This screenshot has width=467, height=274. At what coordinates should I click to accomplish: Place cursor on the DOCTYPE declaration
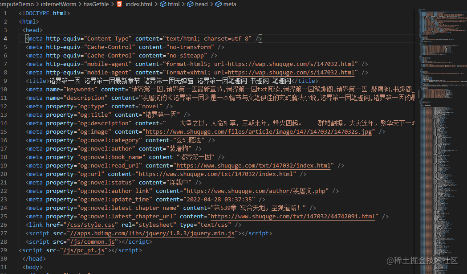(38, 13)
